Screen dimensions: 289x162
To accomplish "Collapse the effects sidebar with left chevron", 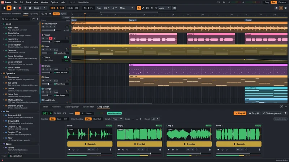I will (37, 19).
